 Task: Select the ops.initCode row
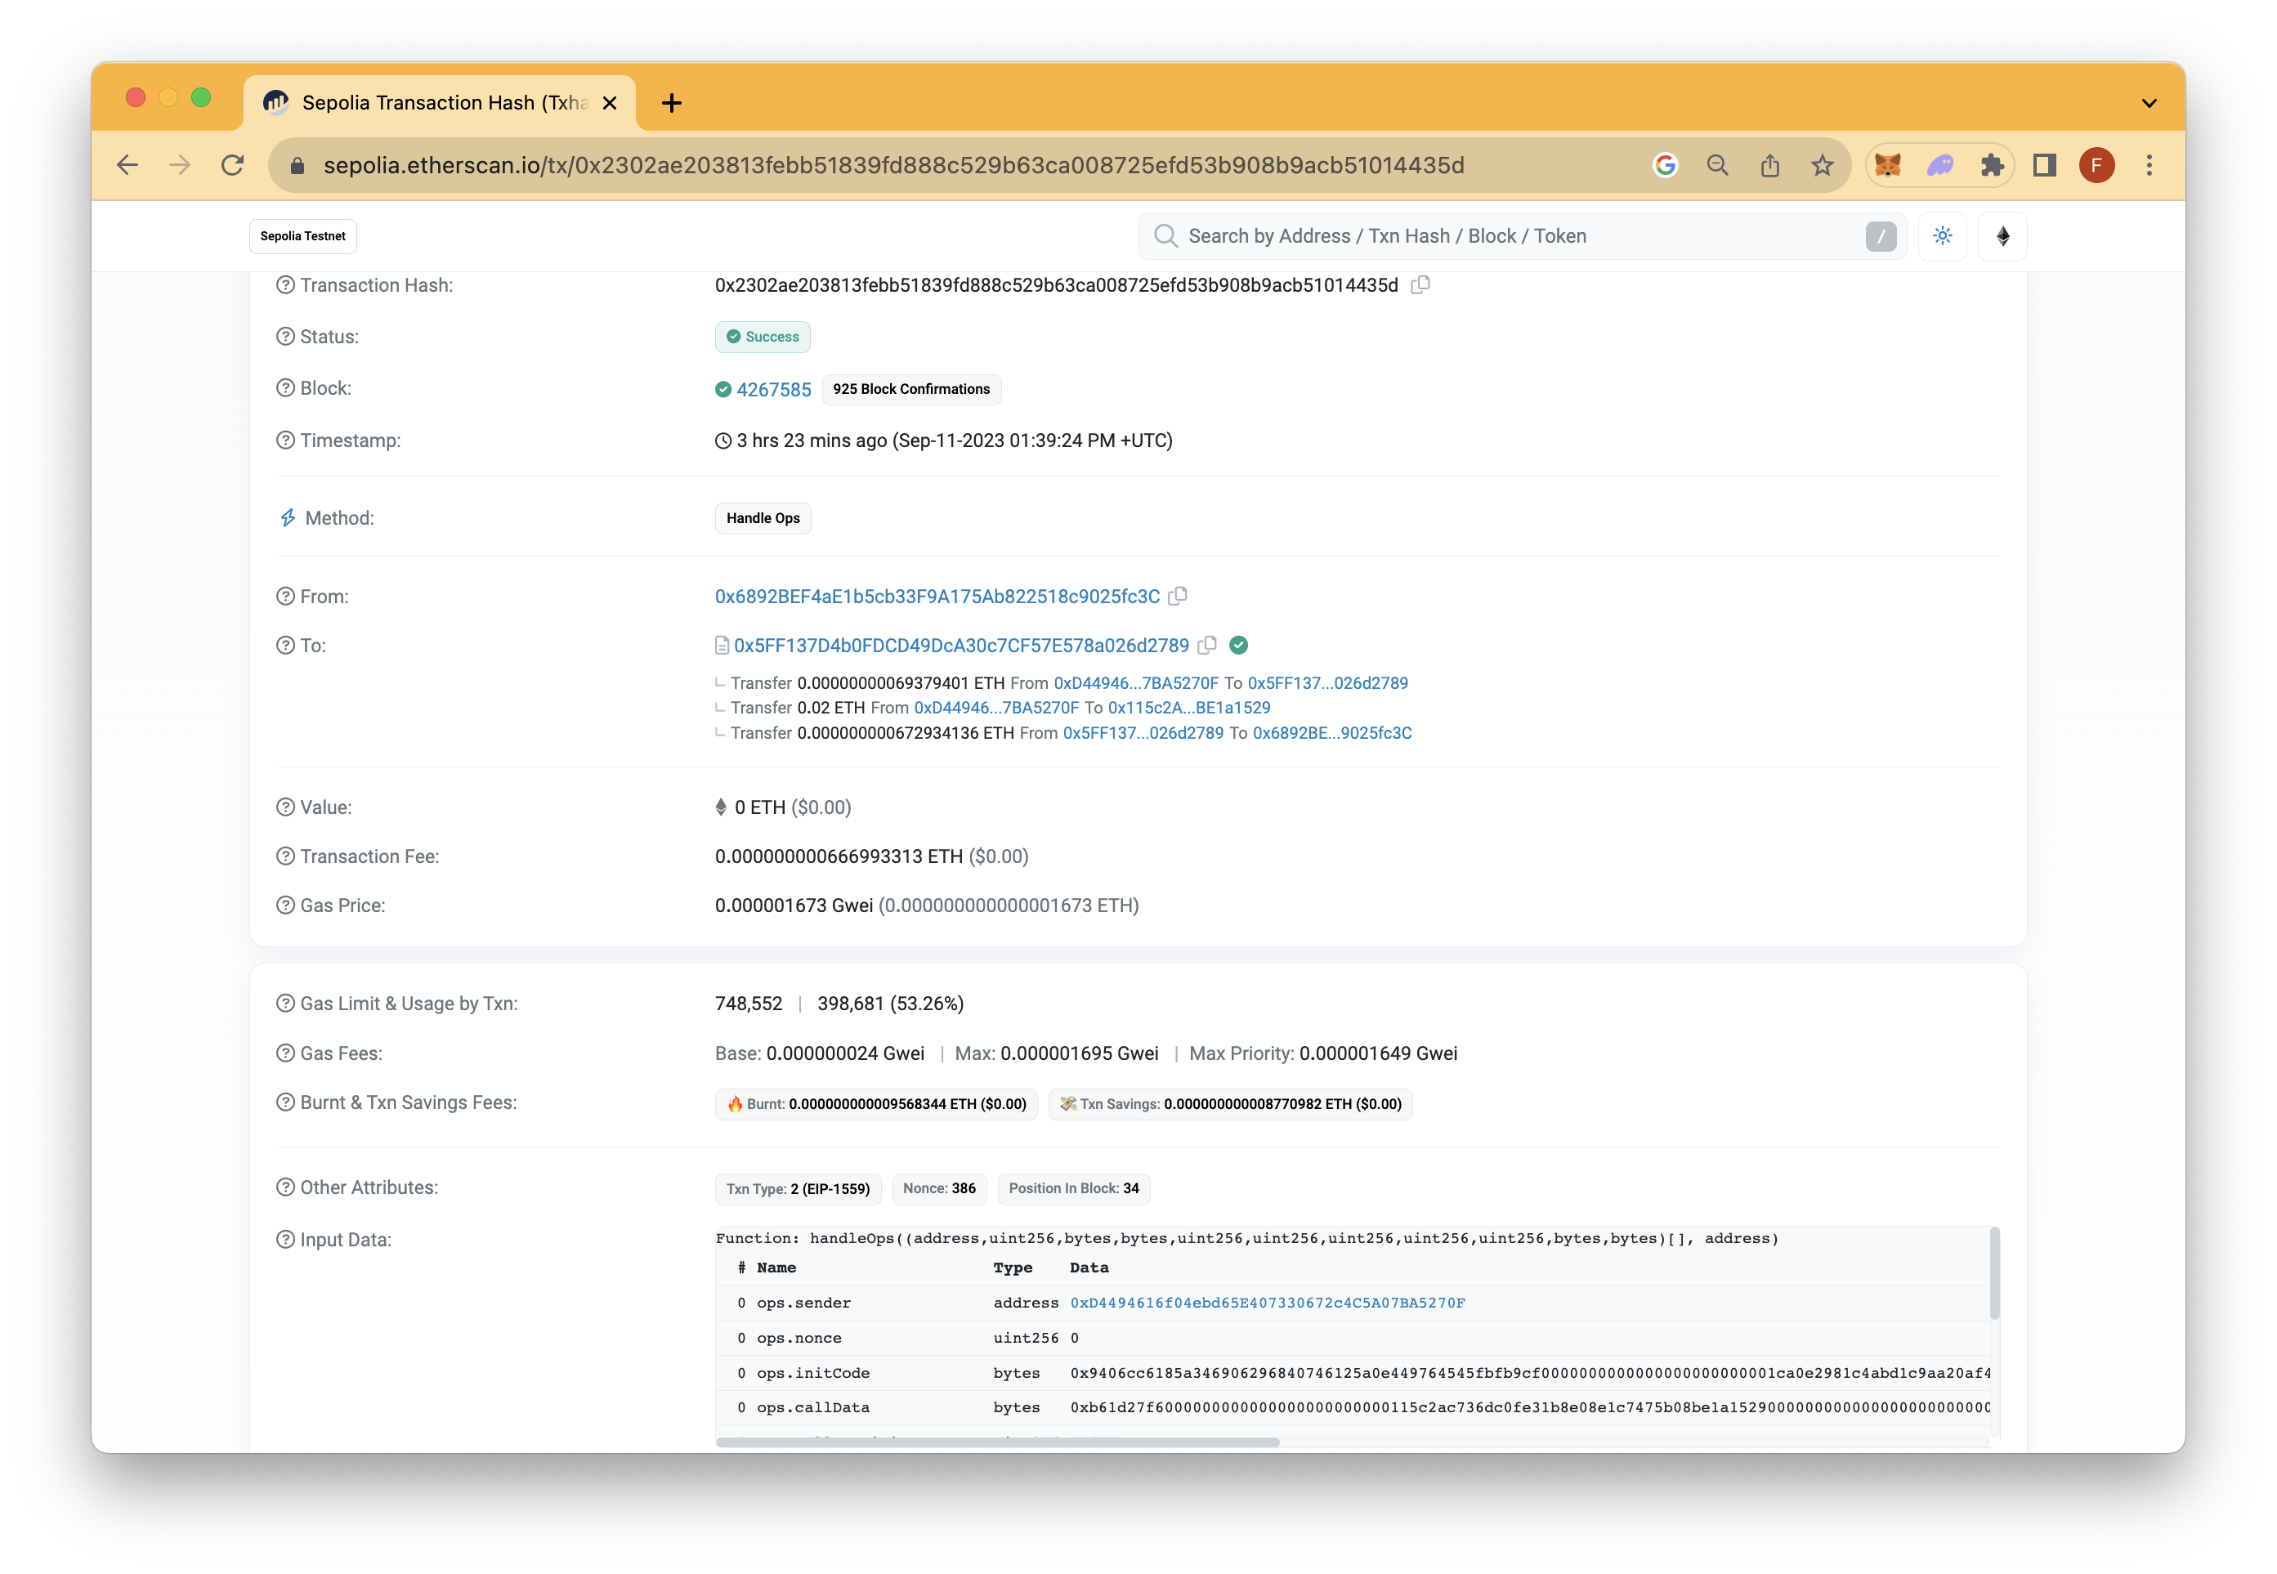click(1352, 1373)
